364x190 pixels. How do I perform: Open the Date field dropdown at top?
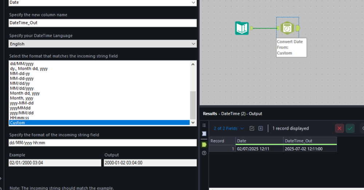coord(103,3)
